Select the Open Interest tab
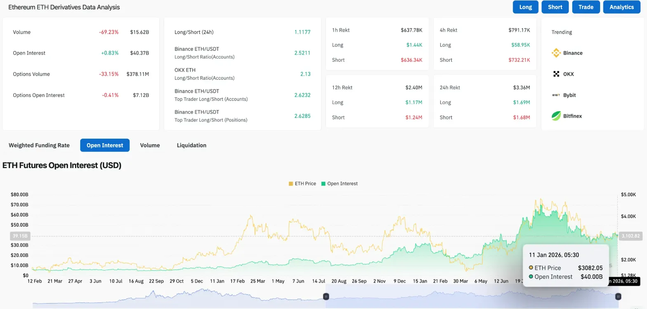Image resolution: width=647 pixels, height=309 pixels. click(105, 145)
